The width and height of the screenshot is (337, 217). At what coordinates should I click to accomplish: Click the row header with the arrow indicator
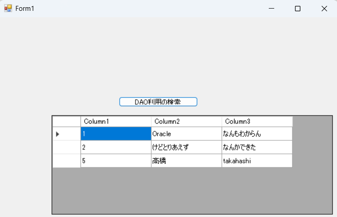tap(66, 134)
